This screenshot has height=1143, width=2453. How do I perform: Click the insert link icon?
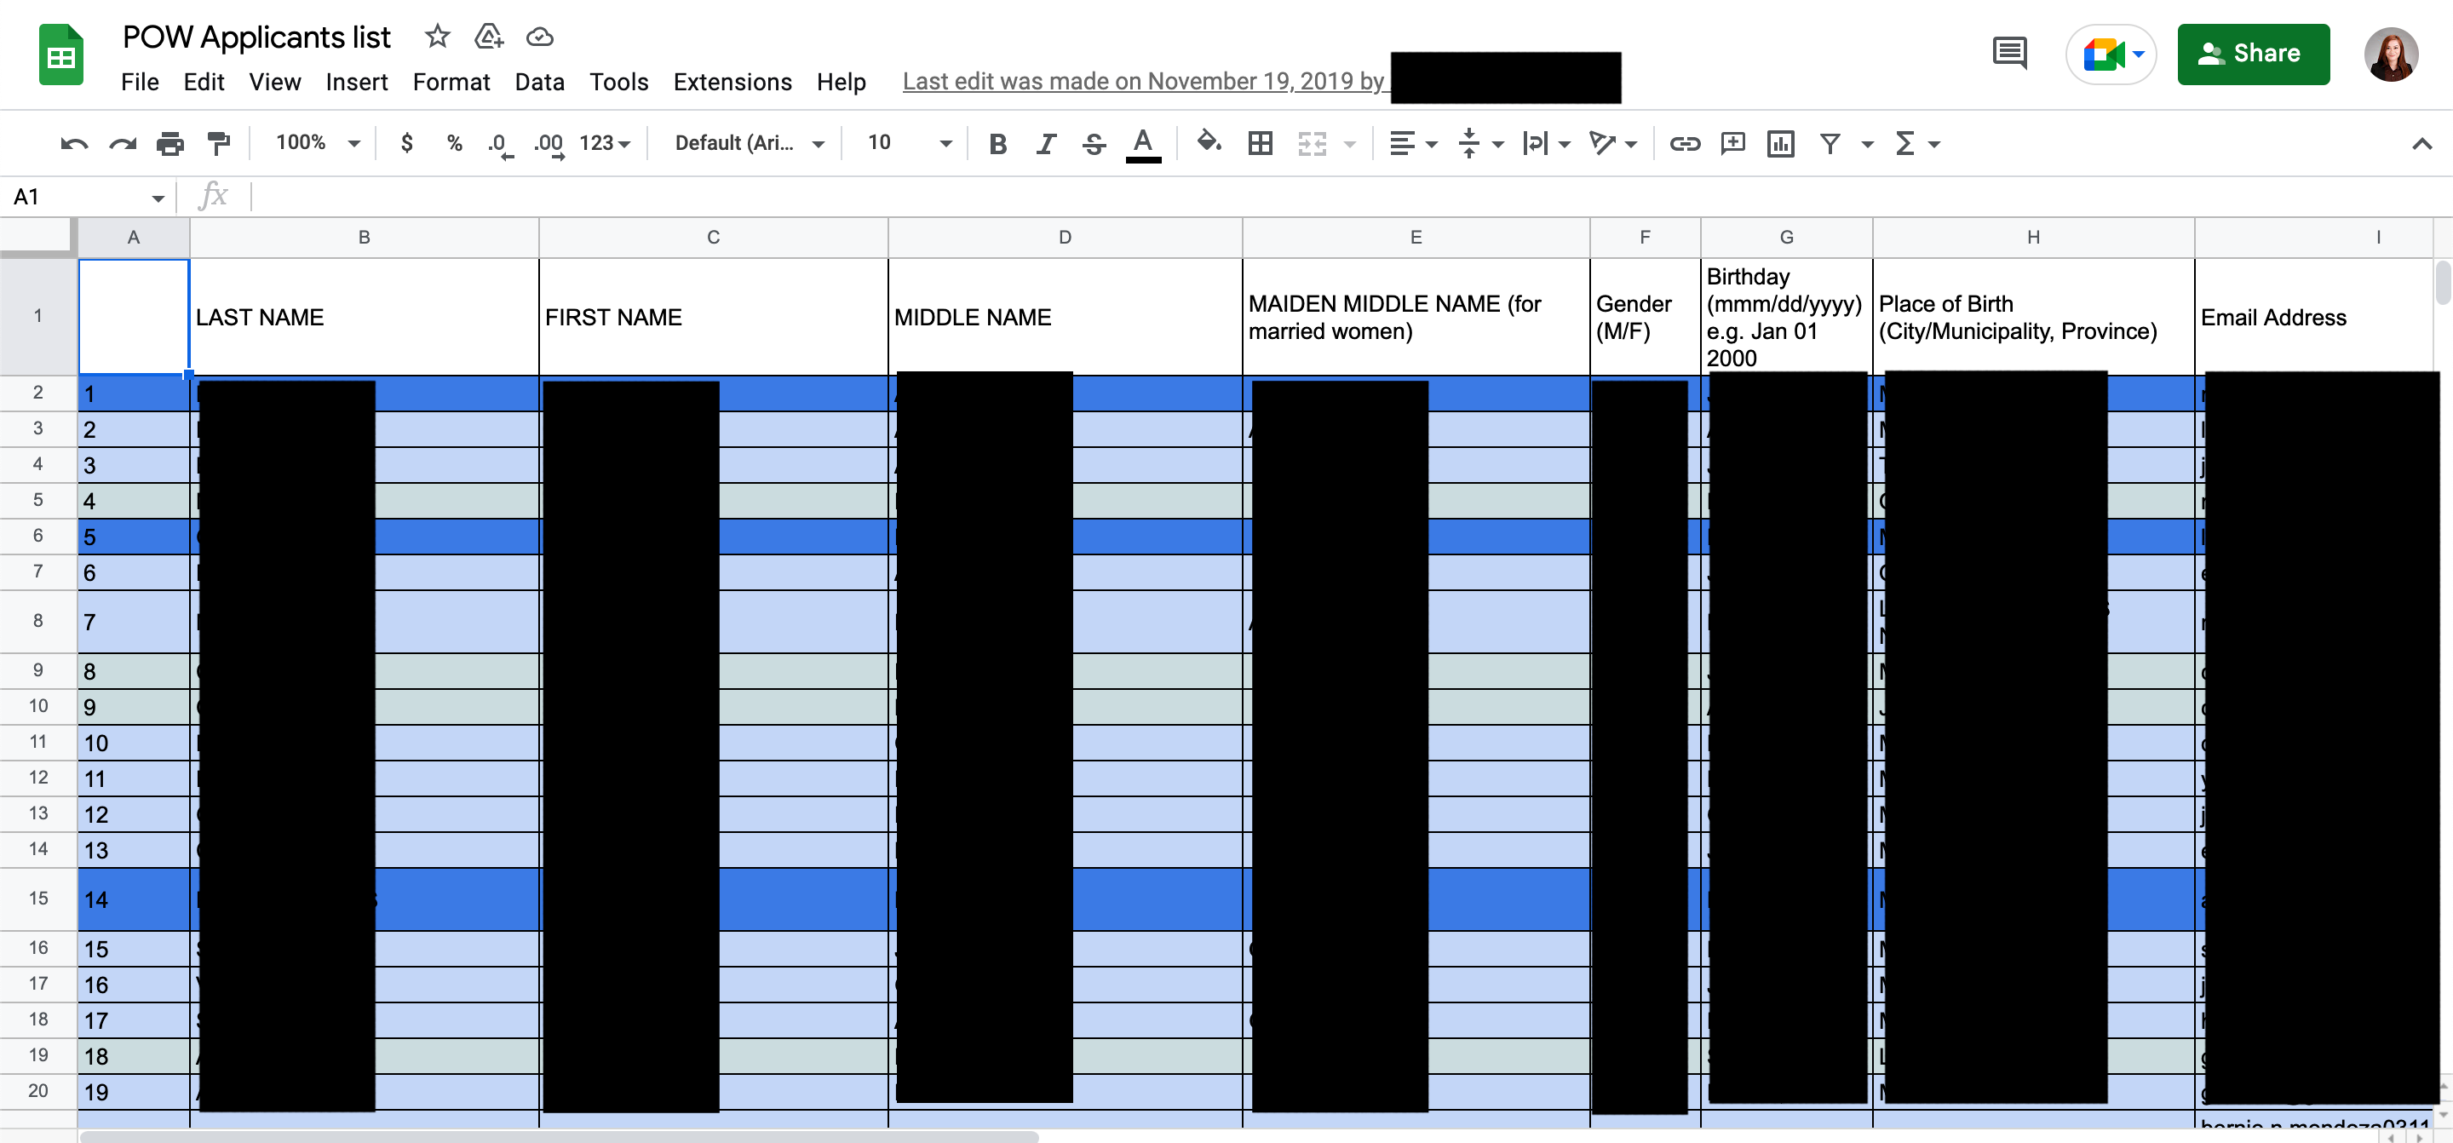[x=1684, y=144]
